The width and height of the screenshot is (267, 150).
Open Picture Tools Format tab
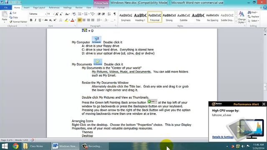[101, 7]
